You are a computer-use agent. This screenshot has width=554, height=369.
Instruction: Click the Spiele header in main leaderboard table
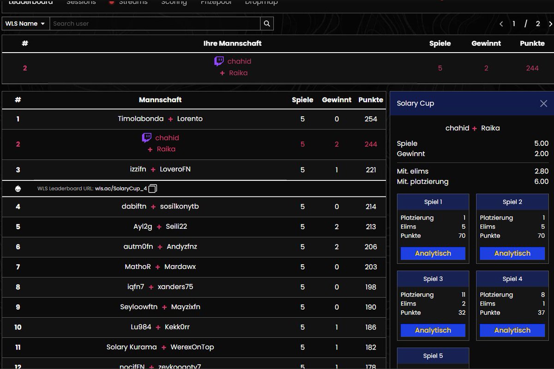pyautogui.click(x=302, y=100)
